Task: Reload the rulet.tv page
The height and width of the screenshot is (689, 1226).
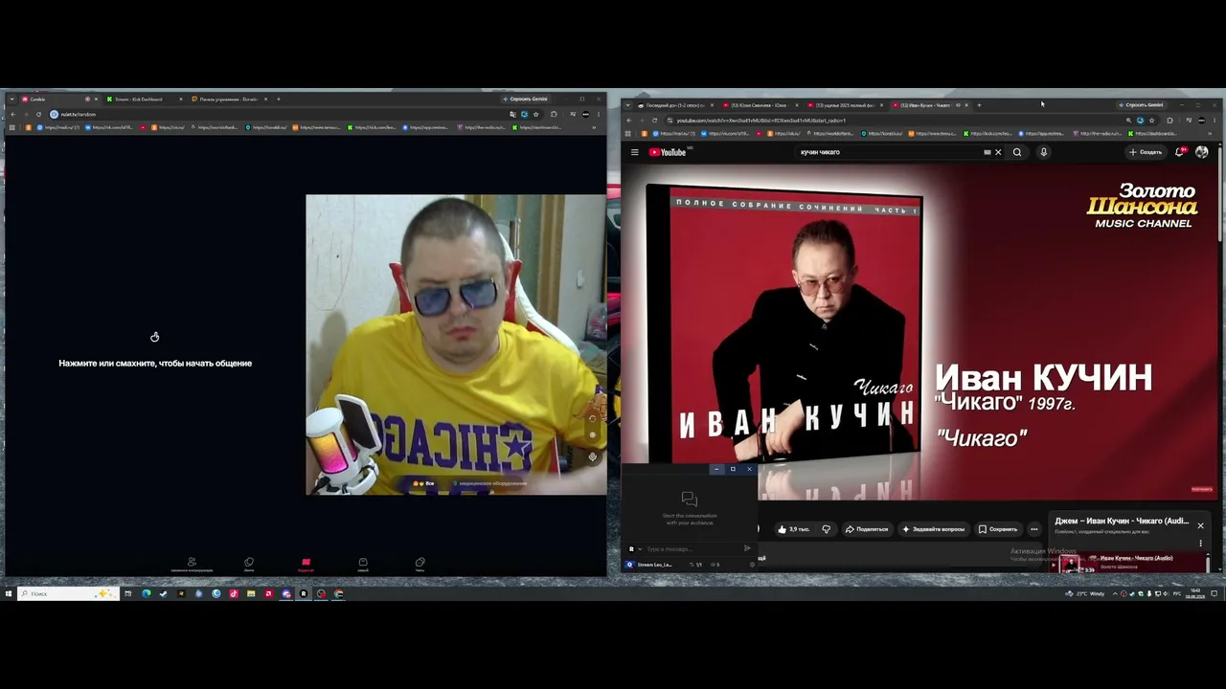Action: tap(39, 114)
